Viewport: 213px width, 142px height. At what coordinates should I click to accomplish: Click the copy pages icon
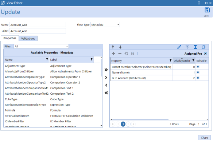(204, 47)
